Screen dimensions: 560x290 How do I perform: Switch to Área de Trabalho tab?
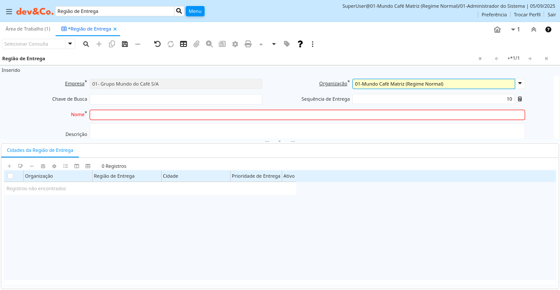tap(28, 29)
